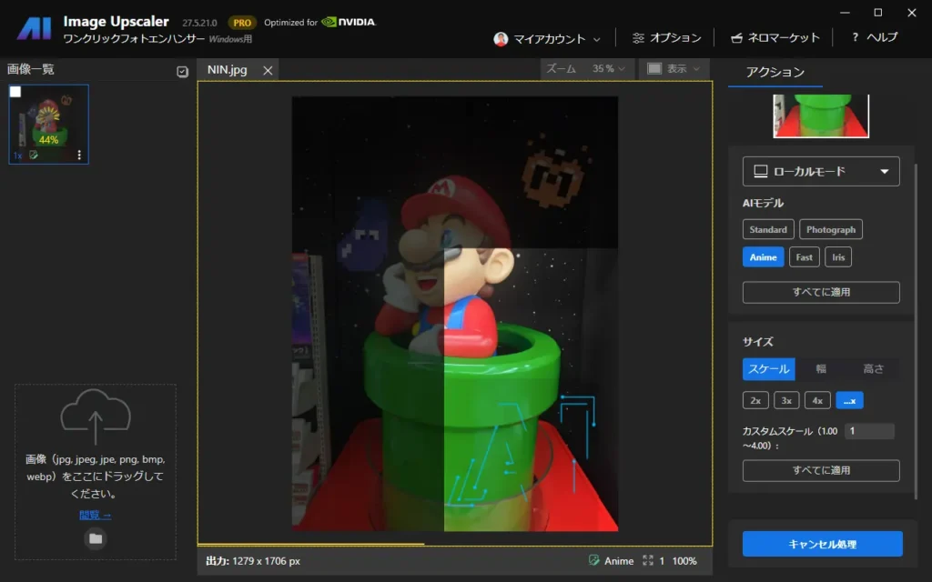
Task: Click the select-all icon beside 画像一覧
Action: pos(182,72)
